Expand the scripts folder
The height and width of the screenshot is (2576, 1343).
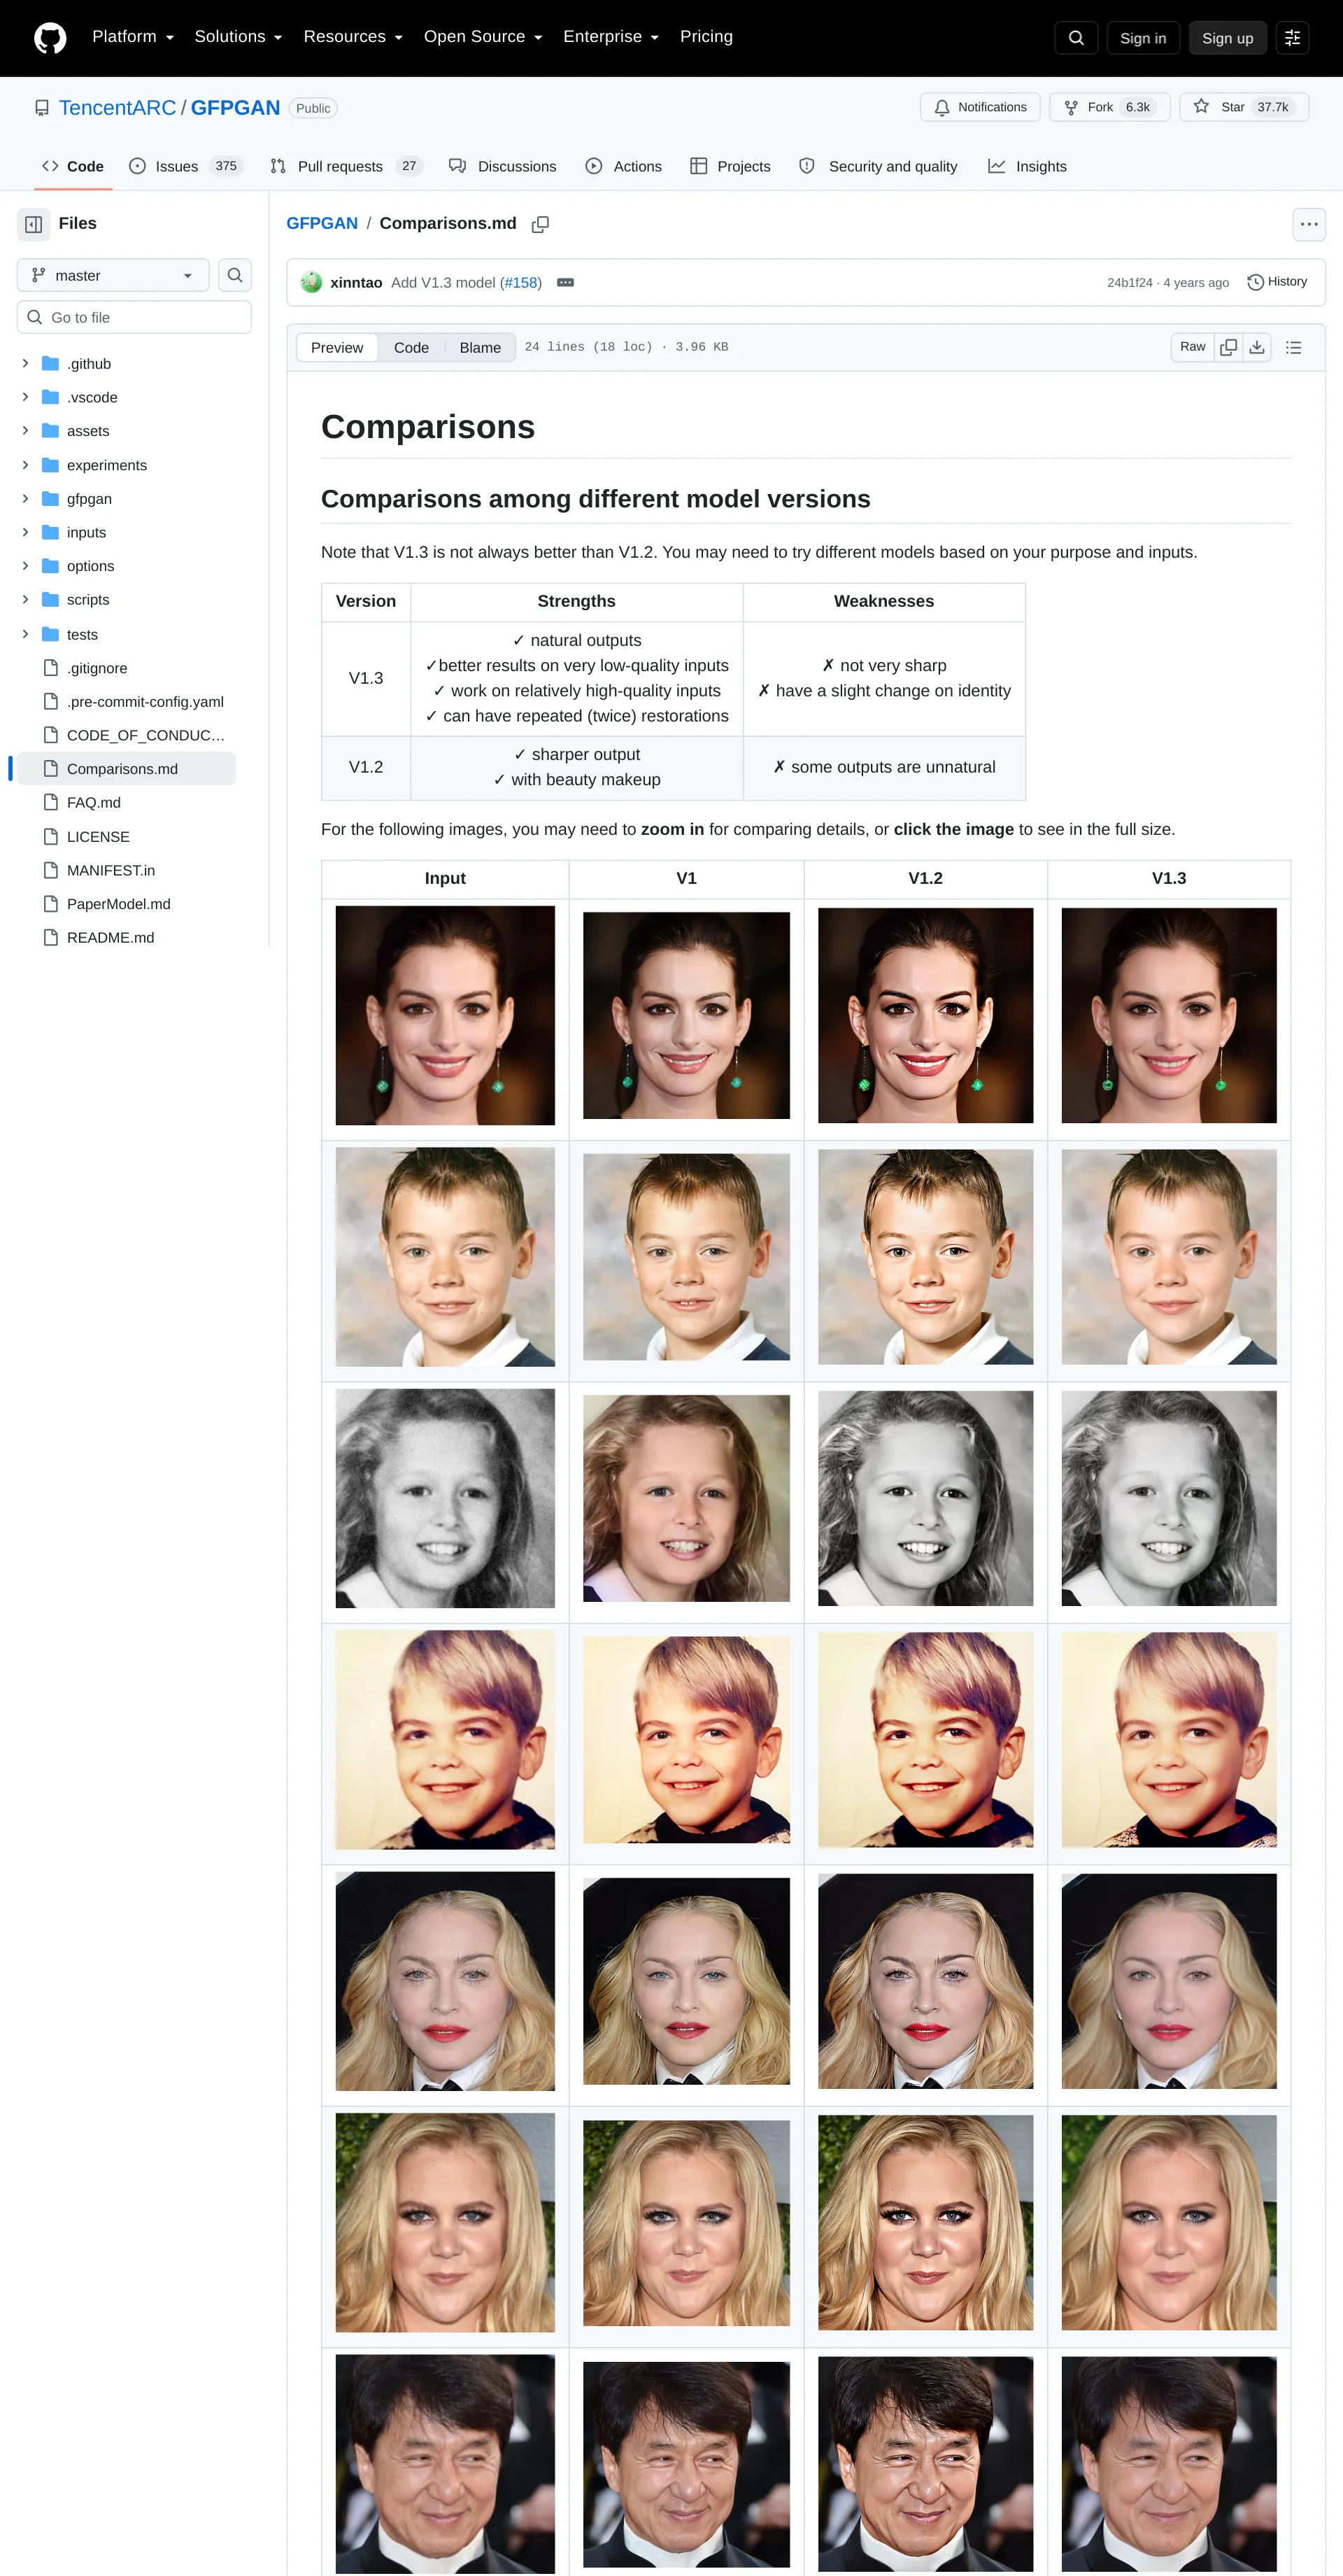coord(25,599)
